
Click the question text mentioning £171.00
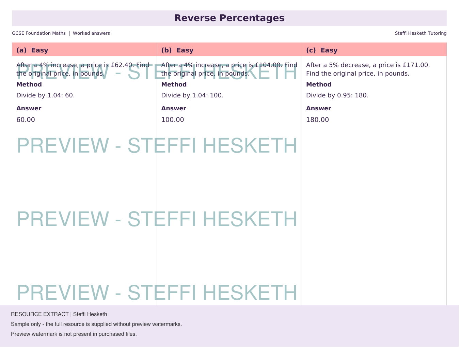pyautogui.click(x=368, y=69)
